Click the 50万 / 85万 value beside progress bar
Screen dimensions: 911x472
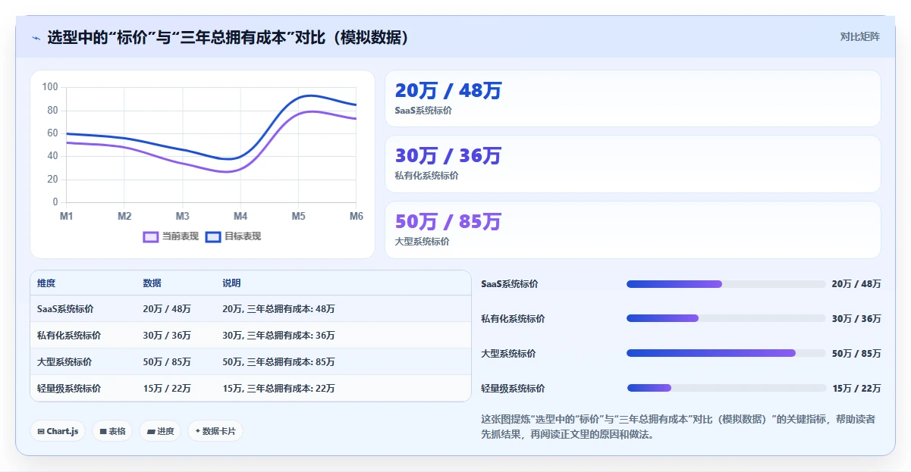click(x=856, y=354)
